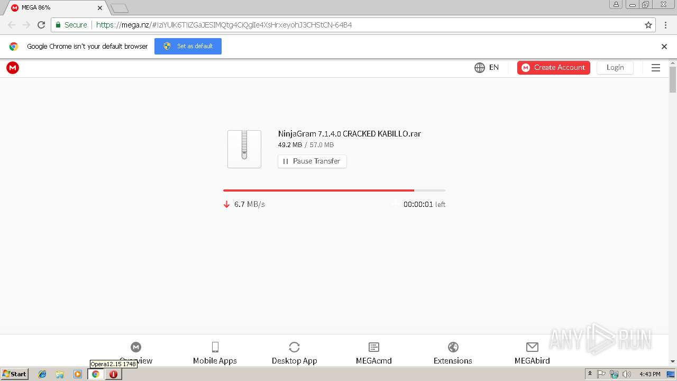This screenshot has height=381, width=677.
Task: Click Create Account button
Action: [x=554, y=68]
